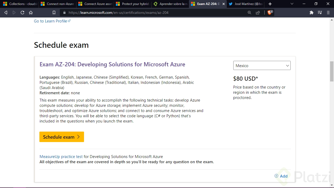Screen dimensions: 334x188
Task: Click the share icon next to the address bar
Action: click(258, 12)
